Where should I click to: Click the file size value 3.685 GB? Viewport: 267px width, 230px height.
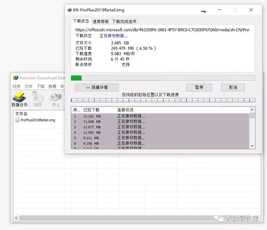[x=120, y=43]
